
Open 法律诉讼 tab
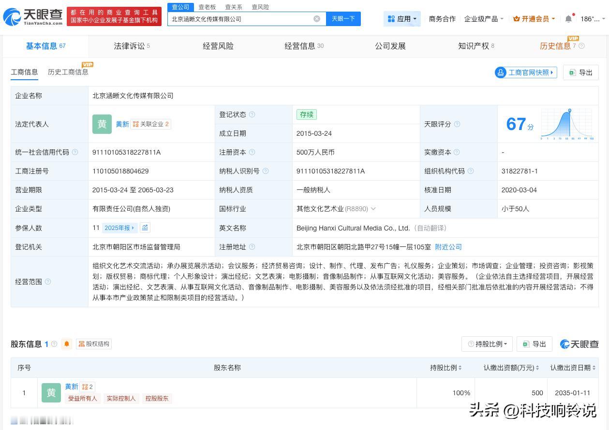tap(132, 46)
